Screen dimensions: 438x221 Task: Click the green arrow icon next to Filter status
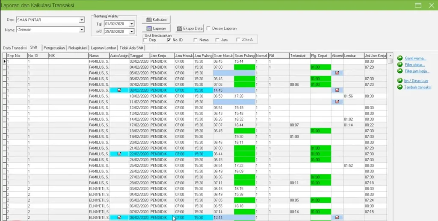click(400, 64)
